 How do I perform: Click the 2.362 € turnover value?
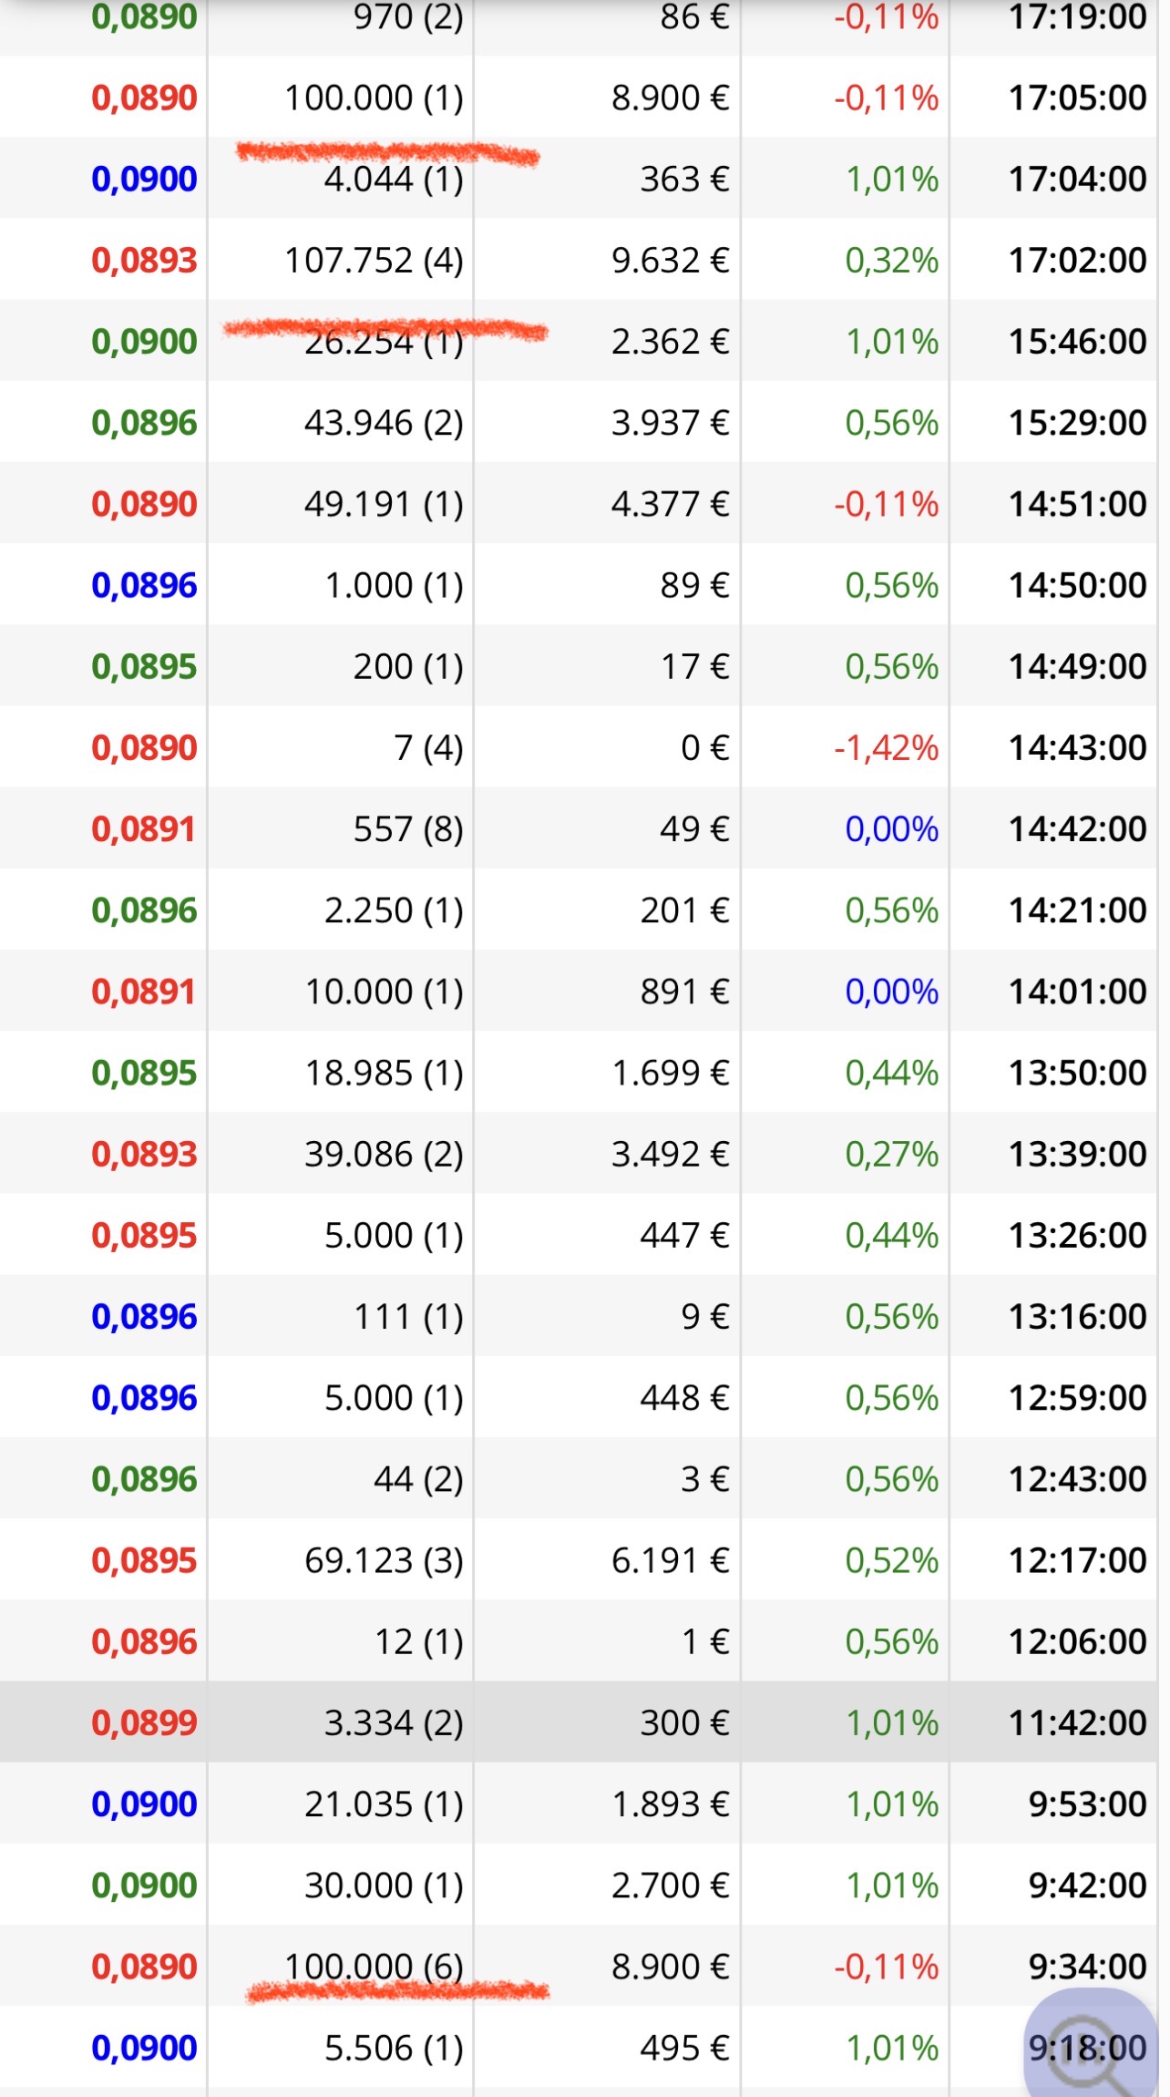click(670, 342)
